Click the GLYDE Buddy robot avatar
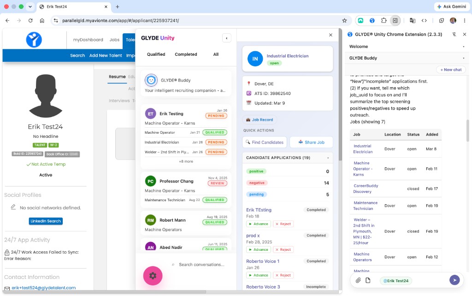Image resolution: width=472 pixels, height=296 pixels. coord(151,80)
